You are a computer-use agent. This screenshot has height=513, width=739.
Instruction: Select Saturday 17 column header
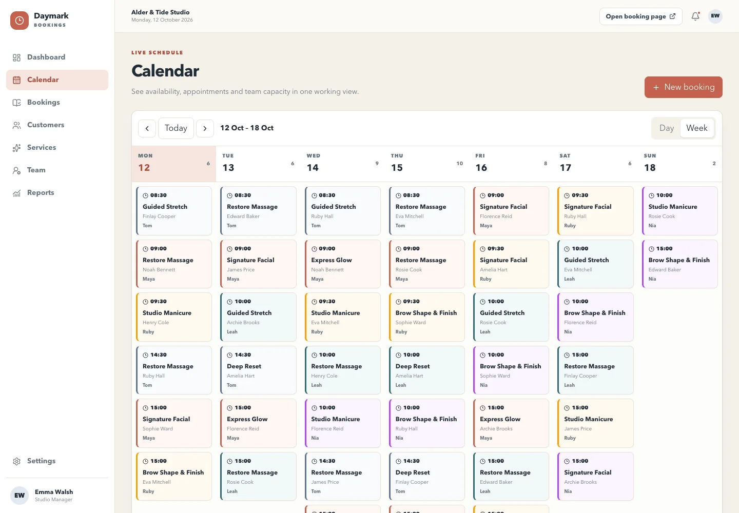coord(595,164)
